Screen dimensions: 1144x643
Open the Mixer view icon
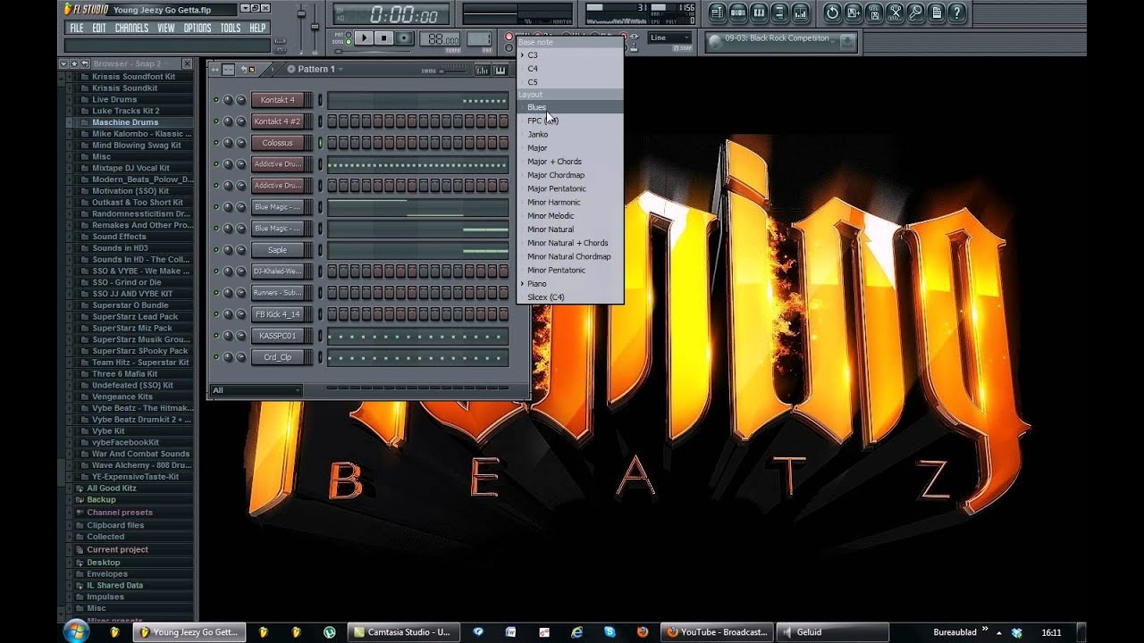(800, 13)
